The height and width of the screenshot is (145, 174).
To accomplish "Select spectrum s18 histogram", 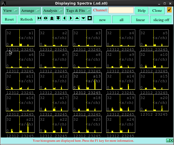I will pos(87,103).
